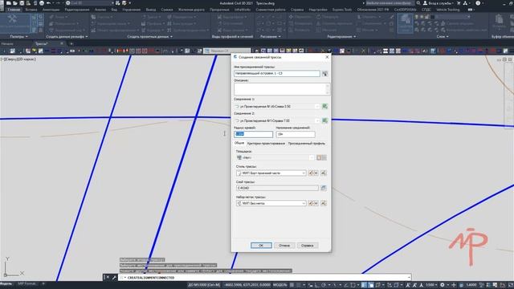Open the shopping cart icon in title bar
Screen dimensions: 514x289
pyautogui.click(x=459, y=3)
